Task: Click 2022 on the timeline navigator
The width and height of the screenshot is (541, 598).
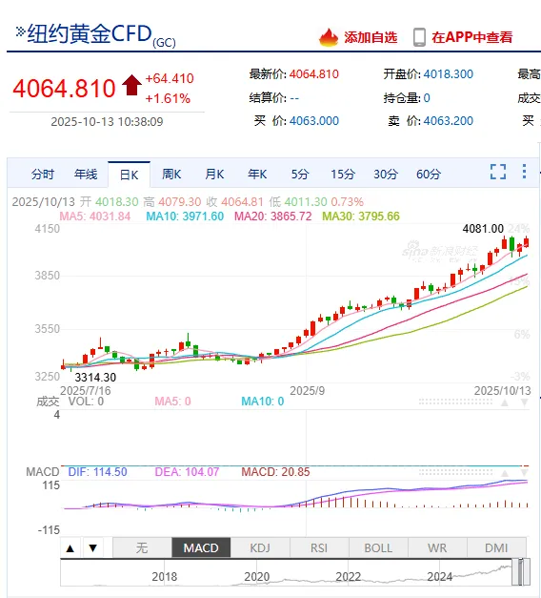Action: click(x=349, y=577)
